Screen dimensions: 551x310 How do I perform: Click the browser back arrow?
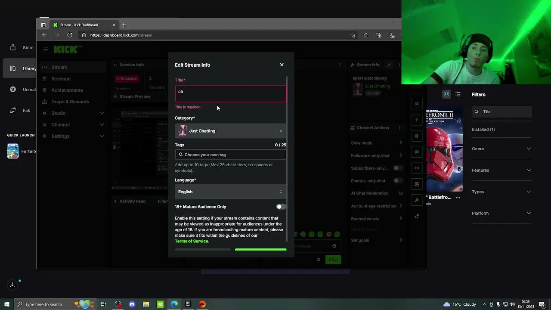pos(44,35)
